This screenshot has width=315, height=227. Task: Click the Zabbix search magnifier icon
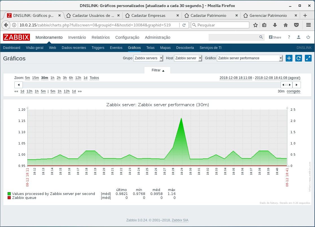261,37
